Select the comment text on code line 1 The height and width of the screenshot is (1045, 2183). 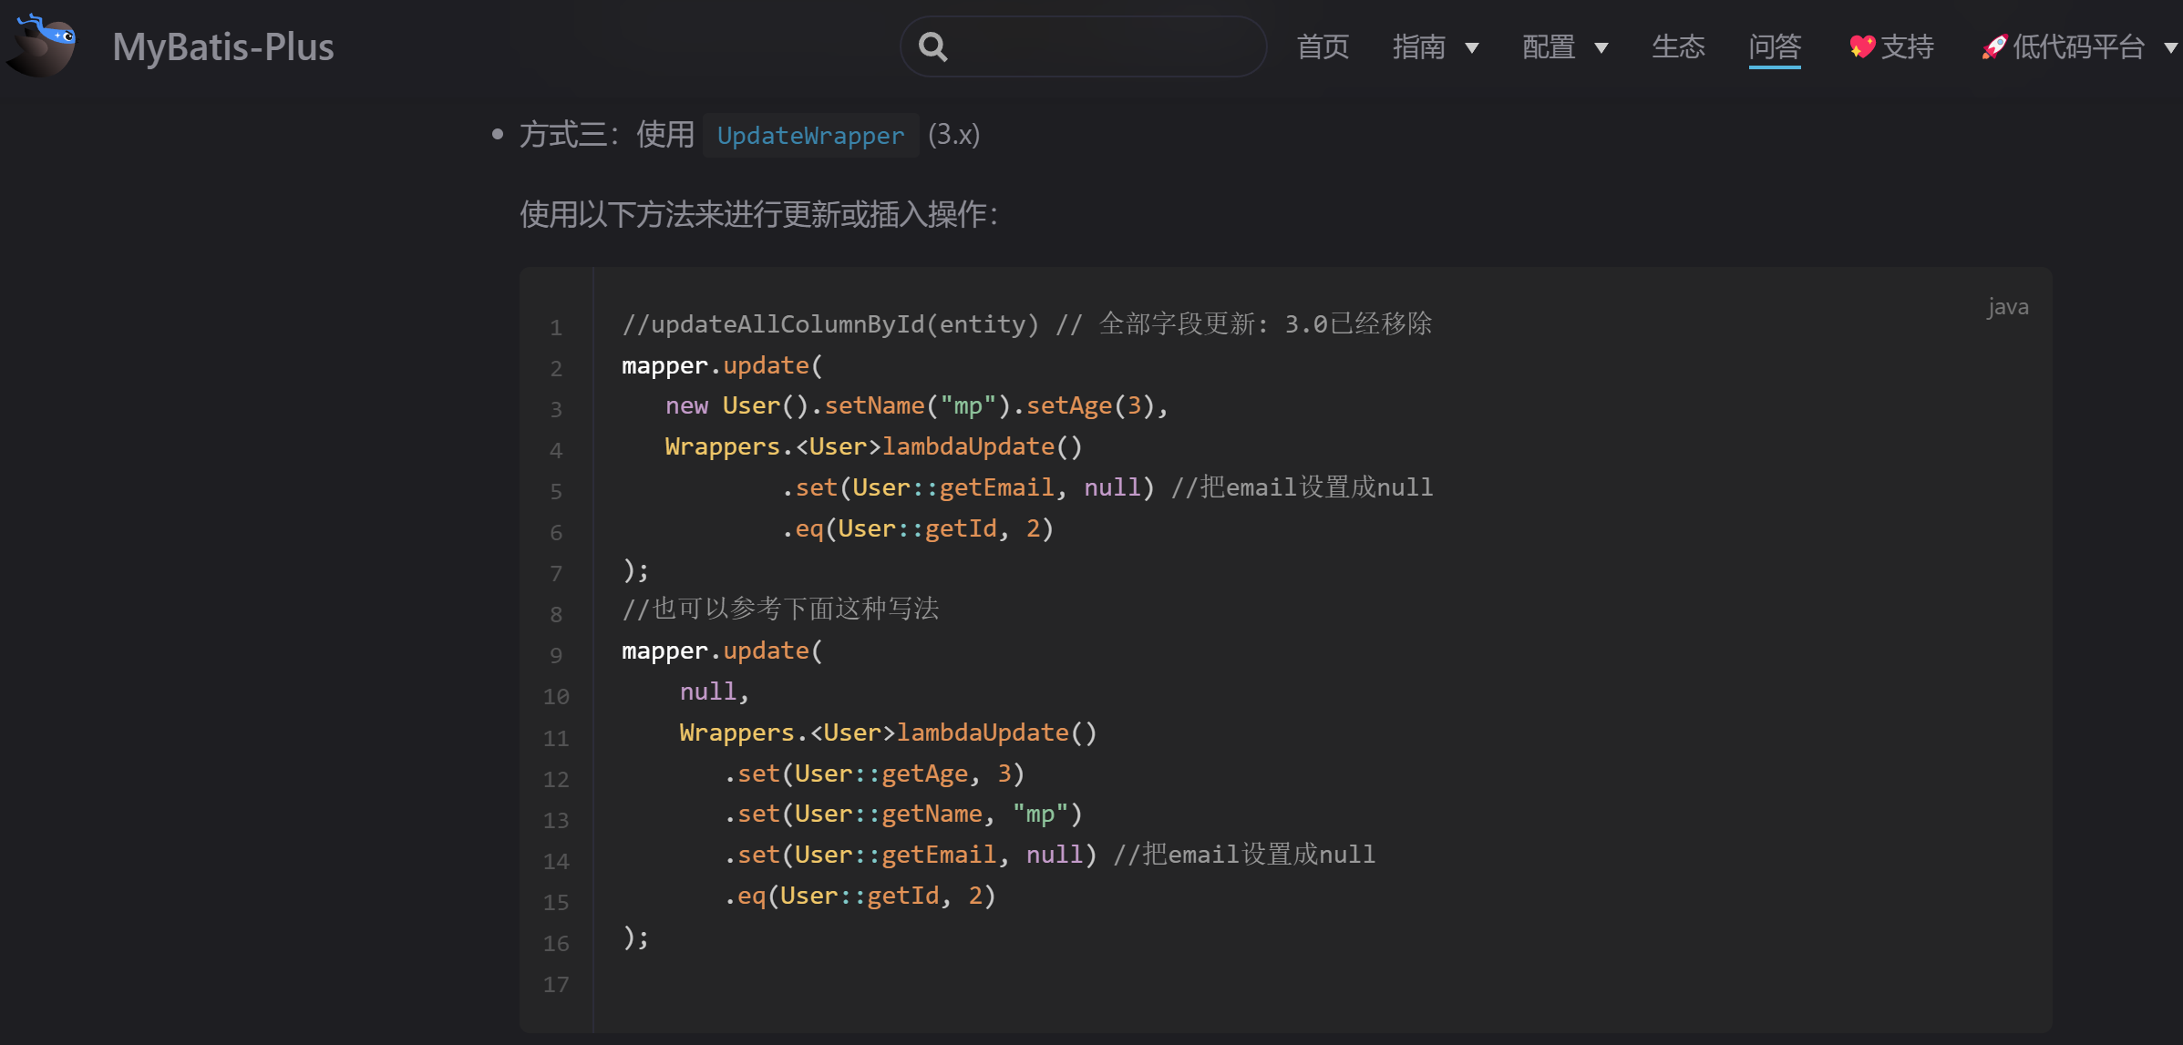pyautogui.click(x=1025, y=323)
